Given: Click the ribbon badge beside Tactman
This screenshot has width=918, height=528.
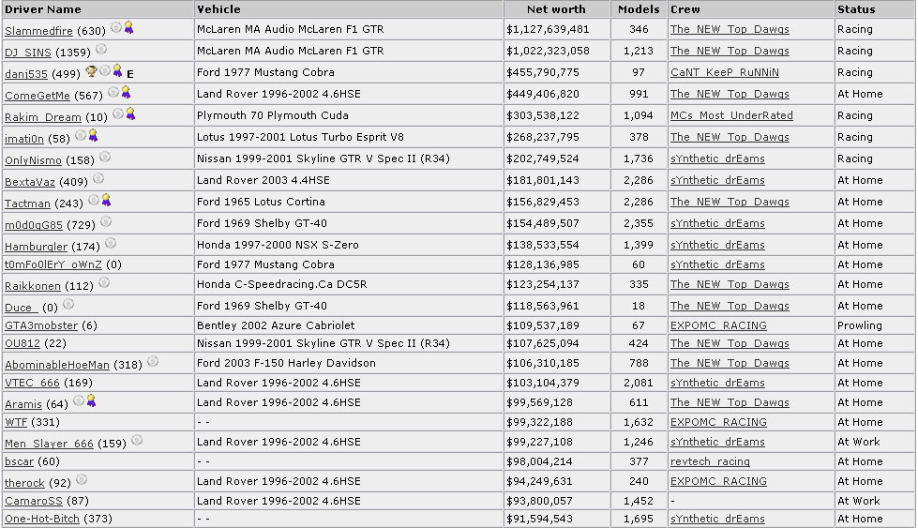Looking at the screenshot, I should tap(106, 200).
